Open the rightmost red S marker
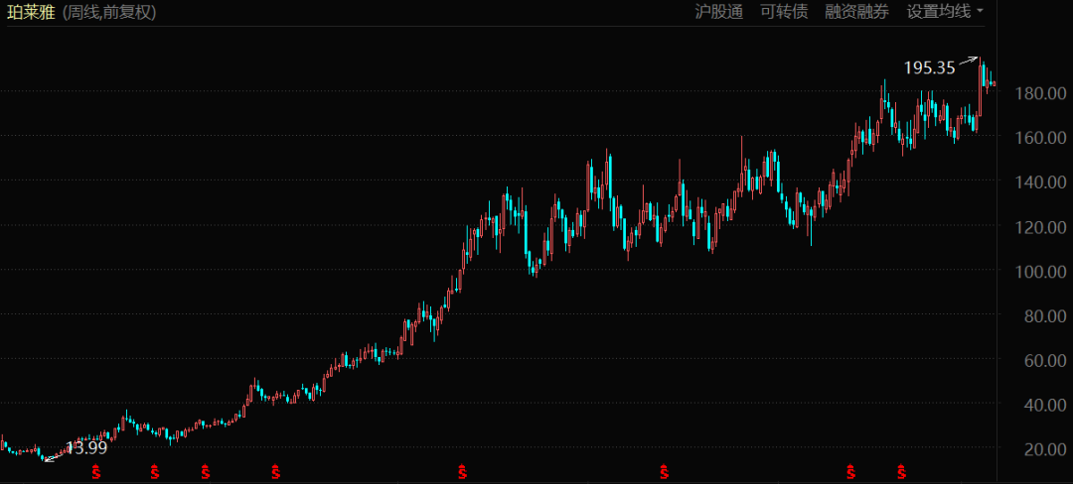Viewport: 1073px width, 484px height. (x=902, y=470)
